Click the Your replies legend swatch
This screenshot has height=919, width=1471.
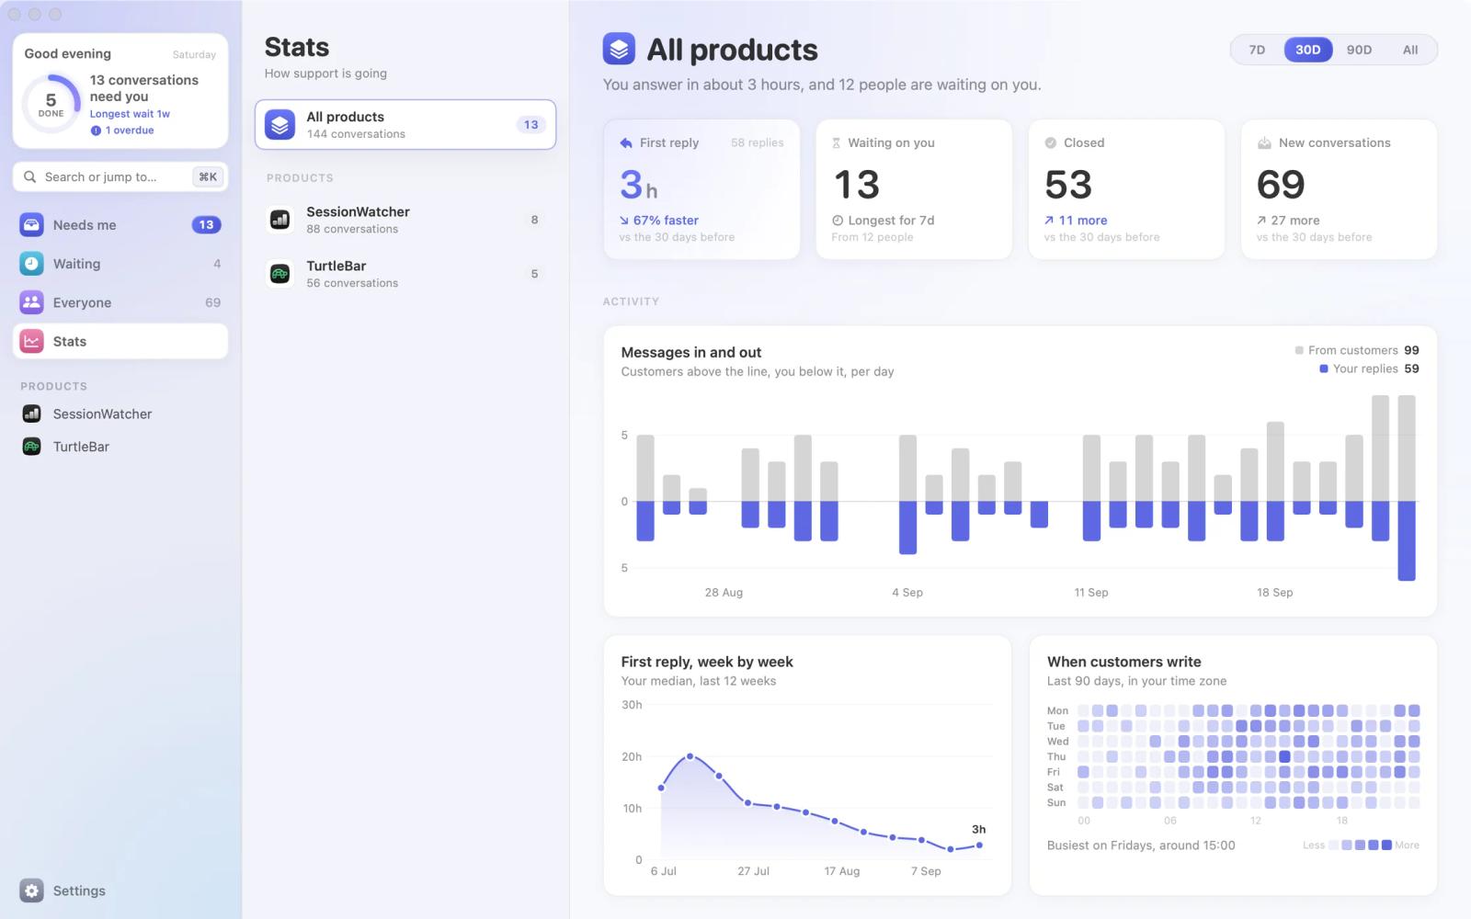(x=1324, y=369)
